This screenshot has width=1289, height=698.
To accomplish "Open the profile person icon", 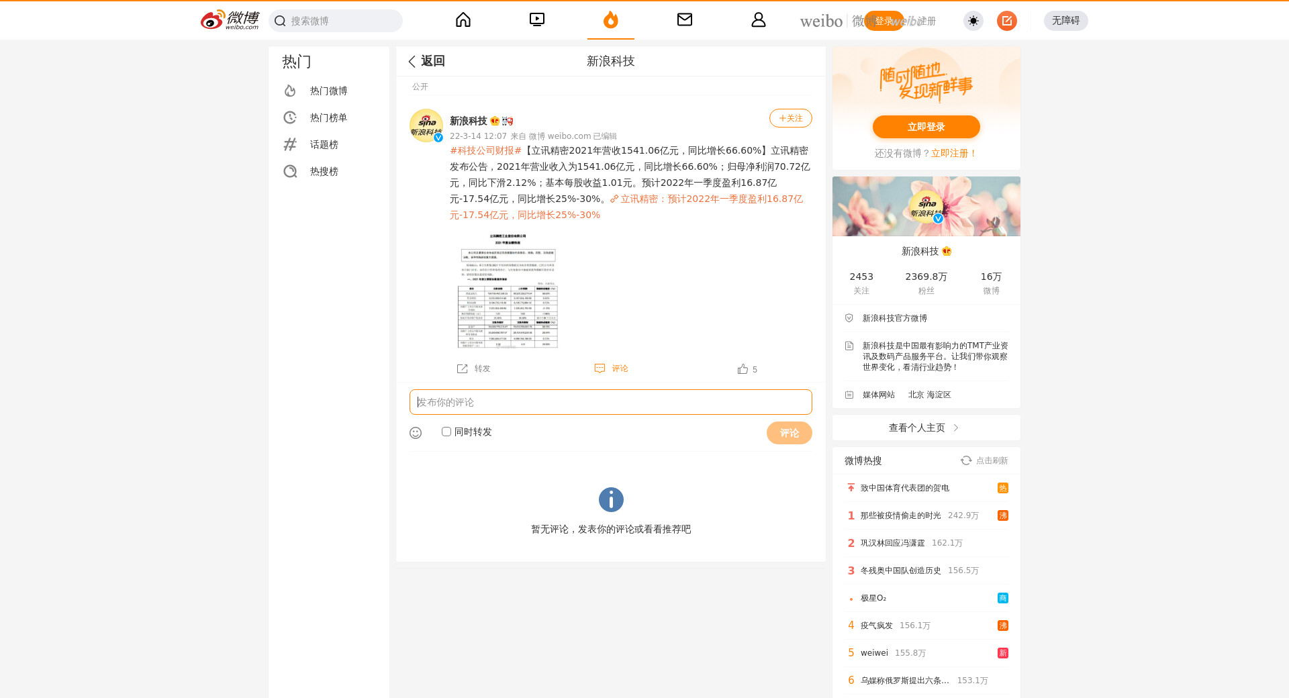I will [759, 20].
